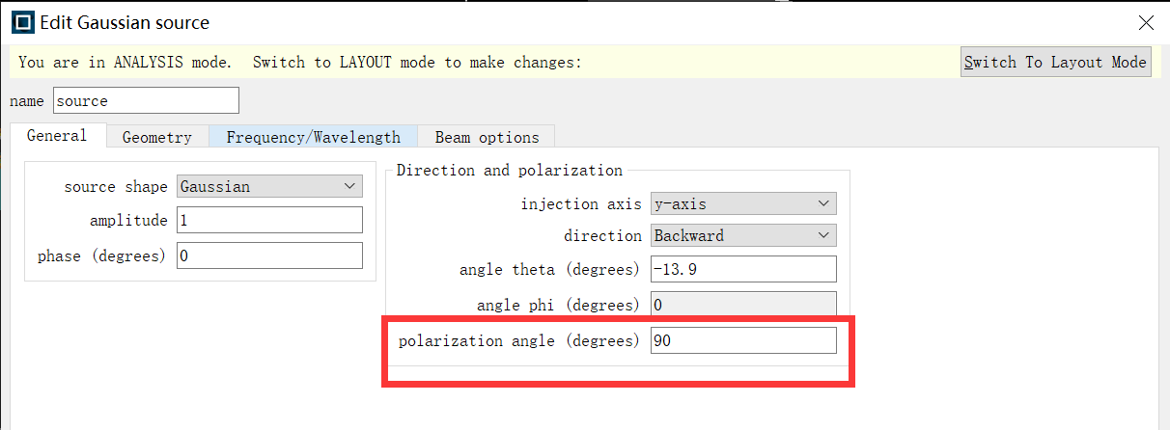The image size is (1170, 430).
Task: Expand the injection axis dropdown
Action: click(x=743, y=203)
